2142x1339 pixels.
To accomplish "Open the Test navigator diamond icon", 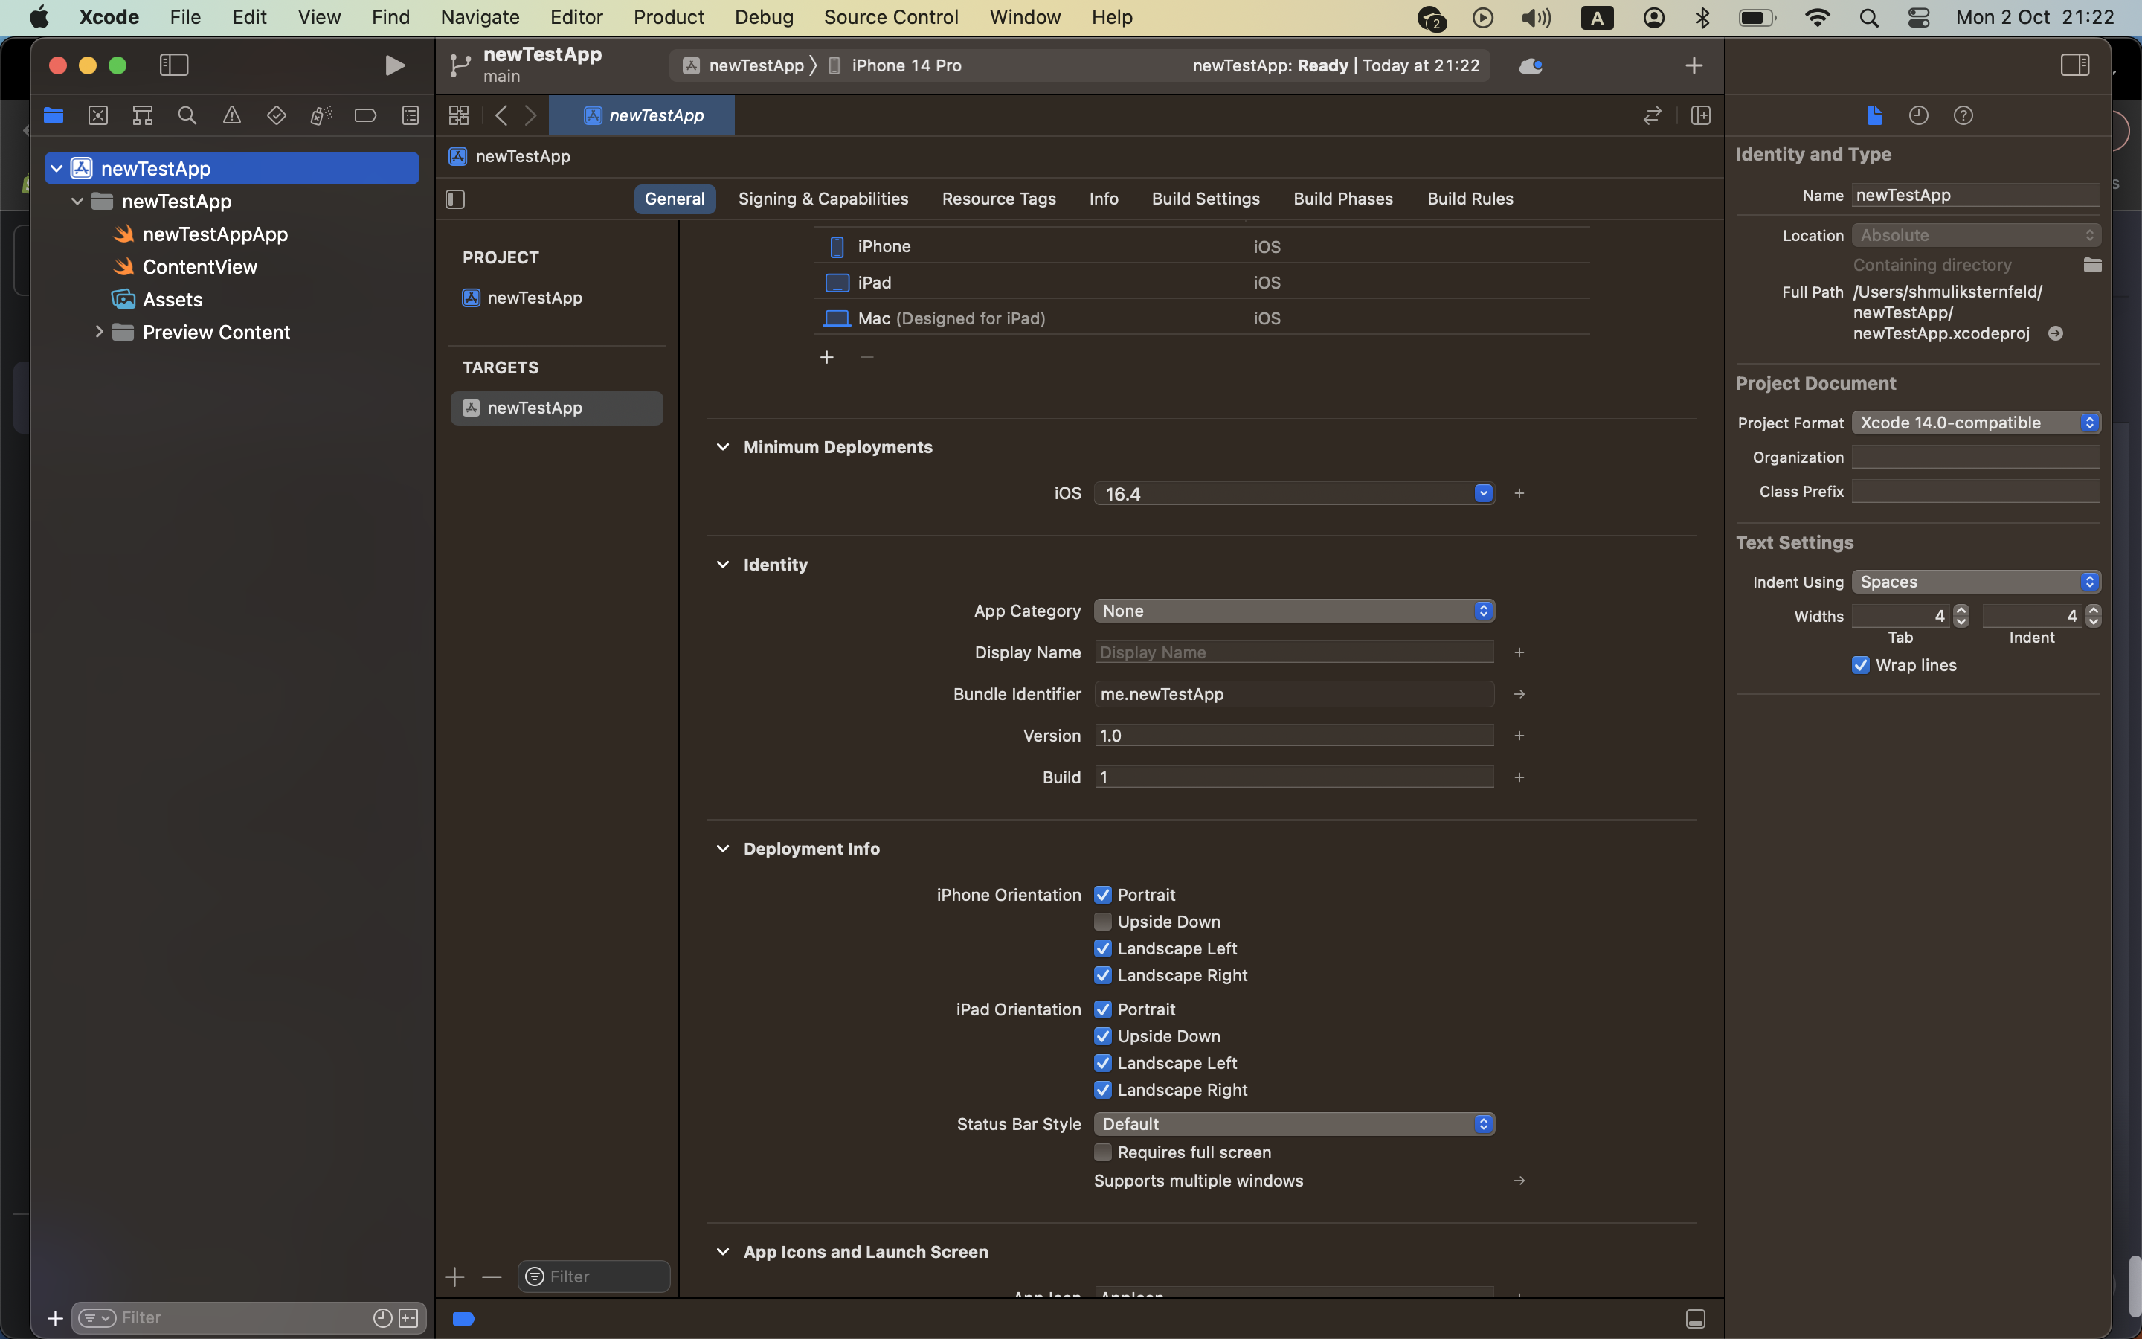I will click(276, 115).
